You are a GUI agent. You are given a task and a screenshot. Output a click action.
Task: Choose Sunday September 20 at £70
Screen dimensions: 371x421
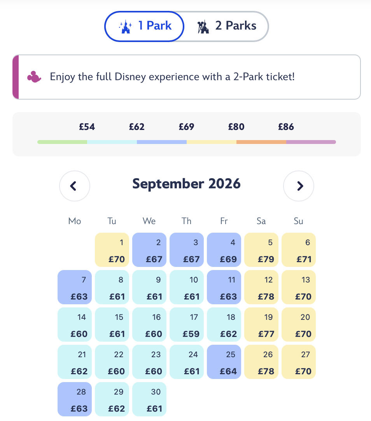[x=299, y=325]
